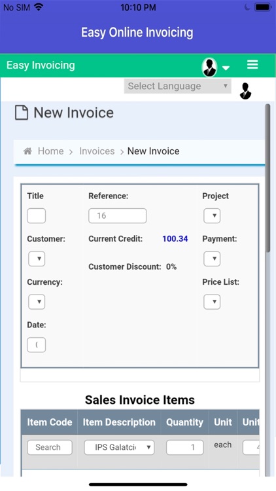The height and width of the screenshot is (491, 276).
Task: Click the black user silhouette icon
Action: pos(245,91)
